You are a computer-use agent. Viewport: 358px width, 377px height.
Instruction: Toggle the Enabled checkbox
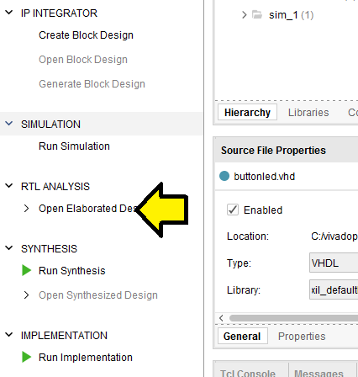tap(233, 210)
